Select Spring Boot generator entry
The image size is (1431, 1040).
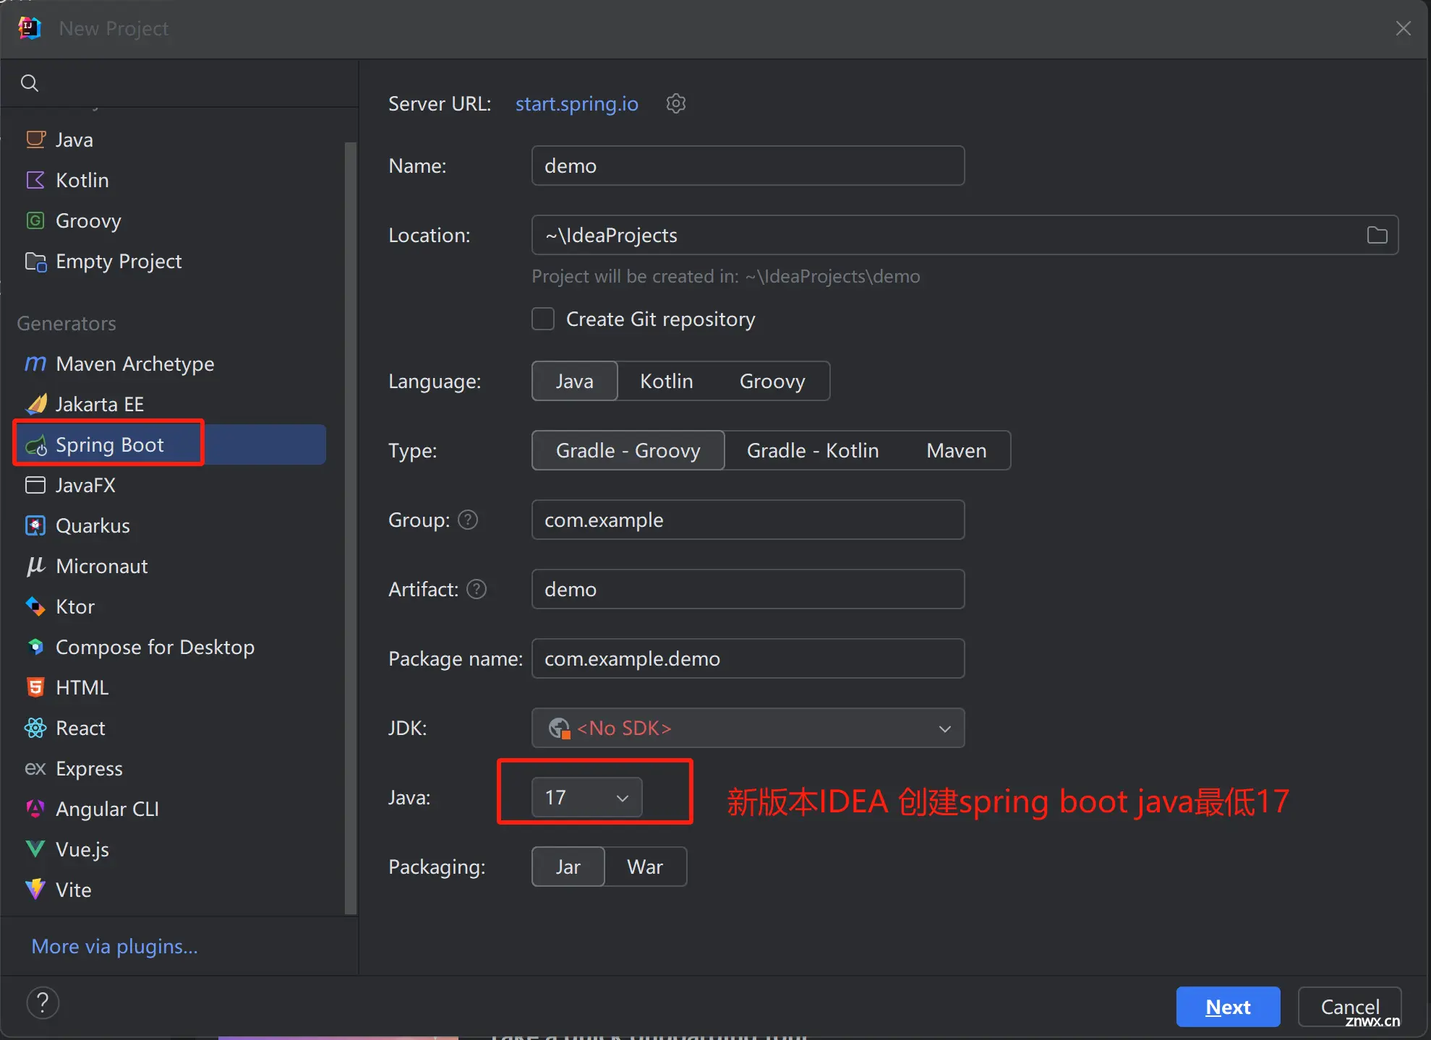(171, 444)
